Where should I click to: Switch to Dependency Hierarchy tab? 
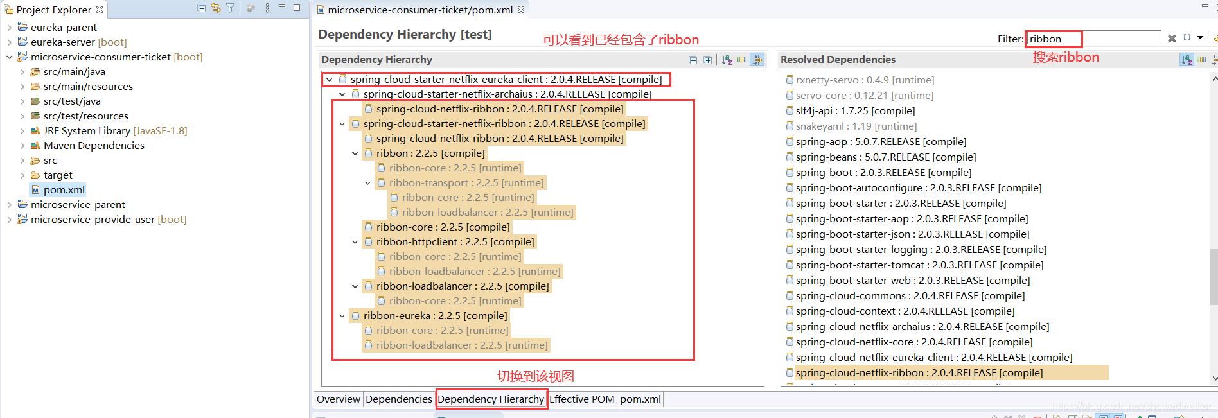click(491, 399)
